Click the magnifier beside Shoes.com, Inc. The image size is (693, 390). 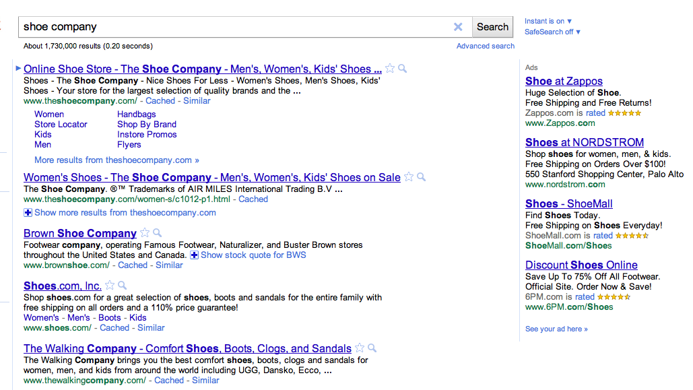click(122, 285)
